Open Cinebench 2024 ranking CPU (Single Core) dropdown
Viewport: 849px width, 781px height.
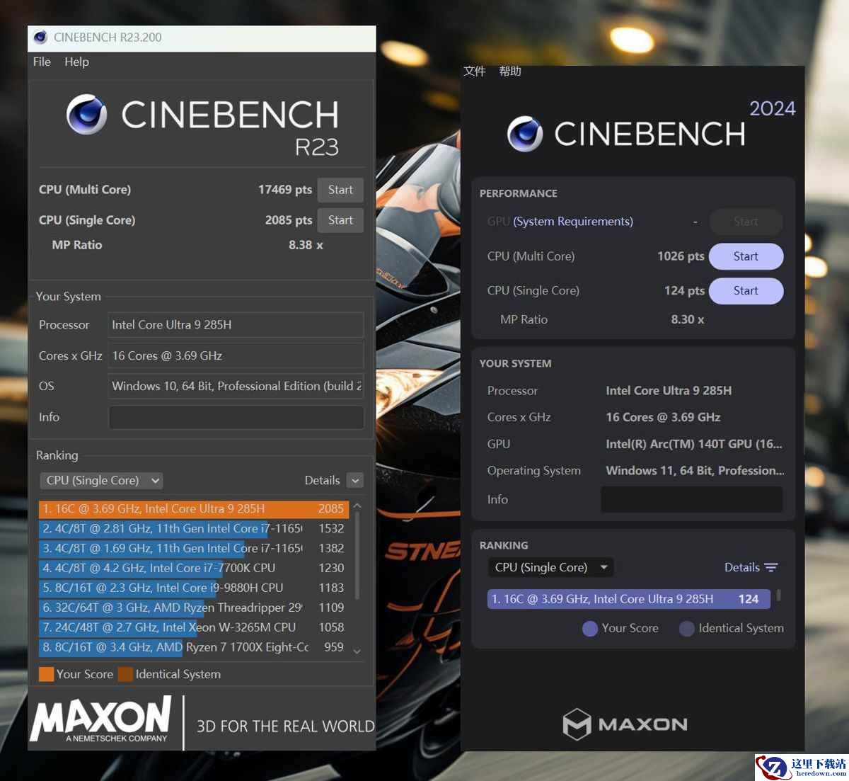pyautogui.click(x=551, y=567)
